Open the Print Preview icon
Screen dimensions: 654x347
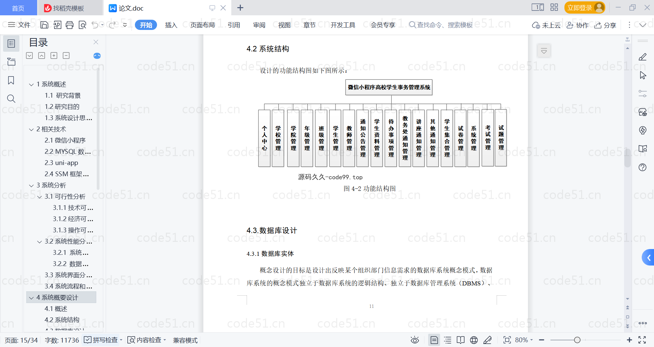(x=82, y=25)
